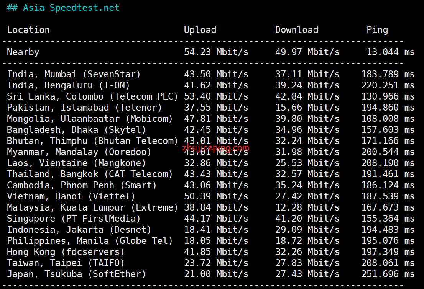Click the zhujiceping.com watermark link

(x=215, y=148)
